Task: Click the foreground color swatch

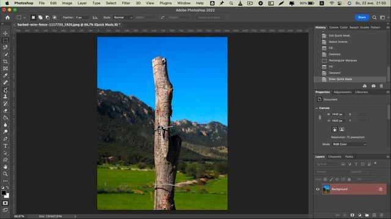Action: point(4,193)
